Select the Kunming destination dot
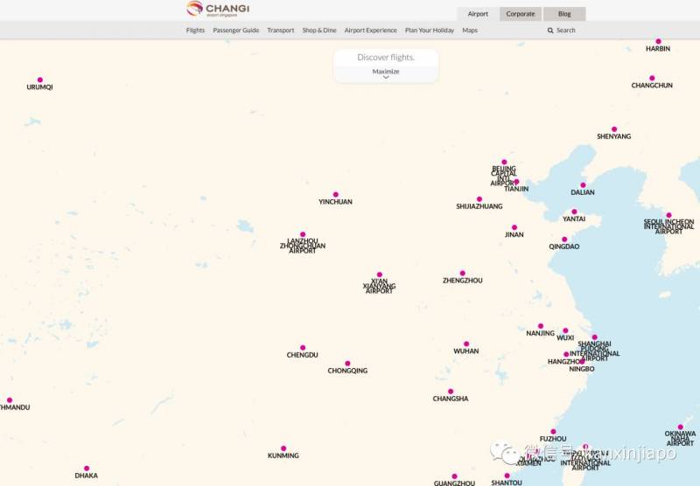 pos(283,448)
